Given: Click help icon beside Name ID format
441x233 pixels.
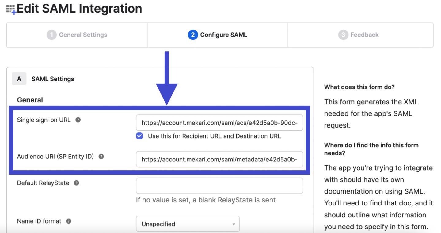Looking at the screenshot, I should coord(69,221).
